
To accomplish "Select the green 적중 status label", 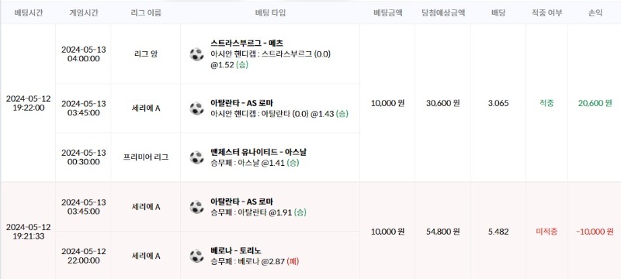I will point(546,104).
